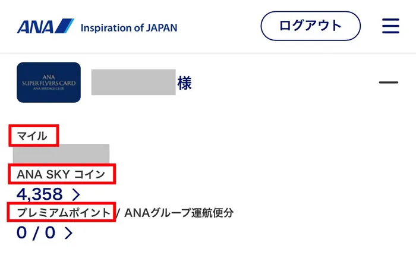
Task: Click the grayed-out member name field
Action: (x=134, y=82)
